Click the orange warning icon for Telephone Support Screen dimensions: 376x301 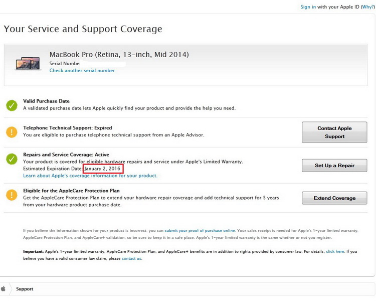pyautogui.click(x=12, y=132)
